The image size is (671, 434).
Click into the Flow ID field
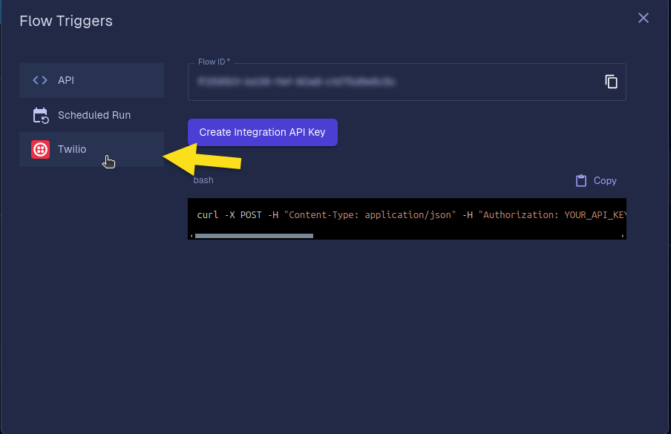(407, 82)
